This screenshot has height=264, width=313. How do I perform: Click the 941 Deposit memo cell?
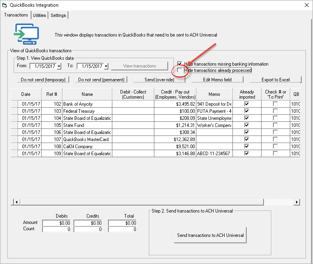pos(214,104)
